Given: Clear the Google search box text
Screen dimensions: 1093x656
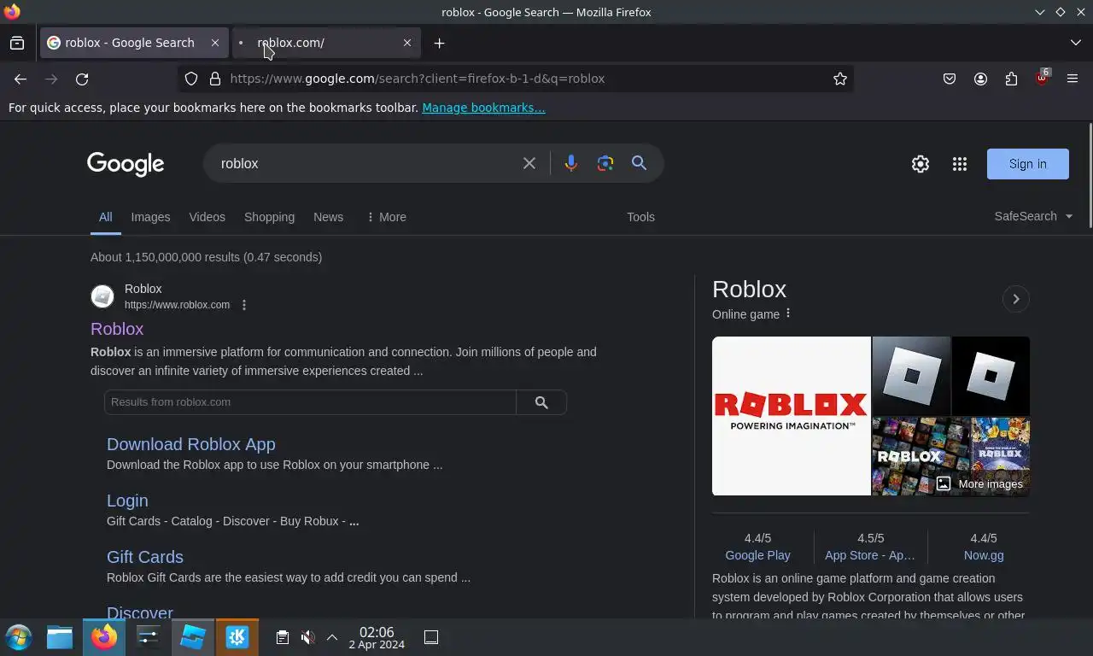Looking at the screenshot, I should (x=529, y=163).
